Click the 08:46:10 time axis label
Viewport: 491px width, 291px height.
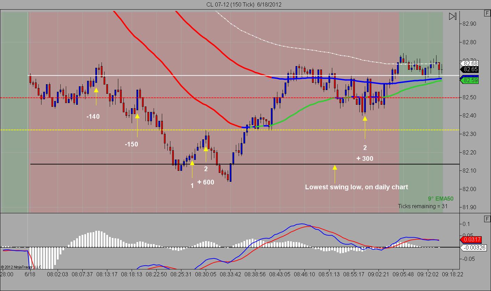[304, 274]
